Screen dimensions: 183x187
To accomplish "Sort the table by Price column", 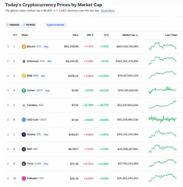I will [x=75, y=35].
